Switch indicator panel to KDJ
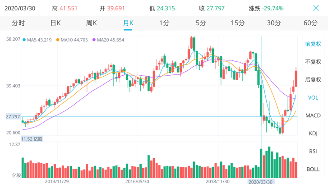This screenshot has width=328, height=184. [x=313, y=133]
